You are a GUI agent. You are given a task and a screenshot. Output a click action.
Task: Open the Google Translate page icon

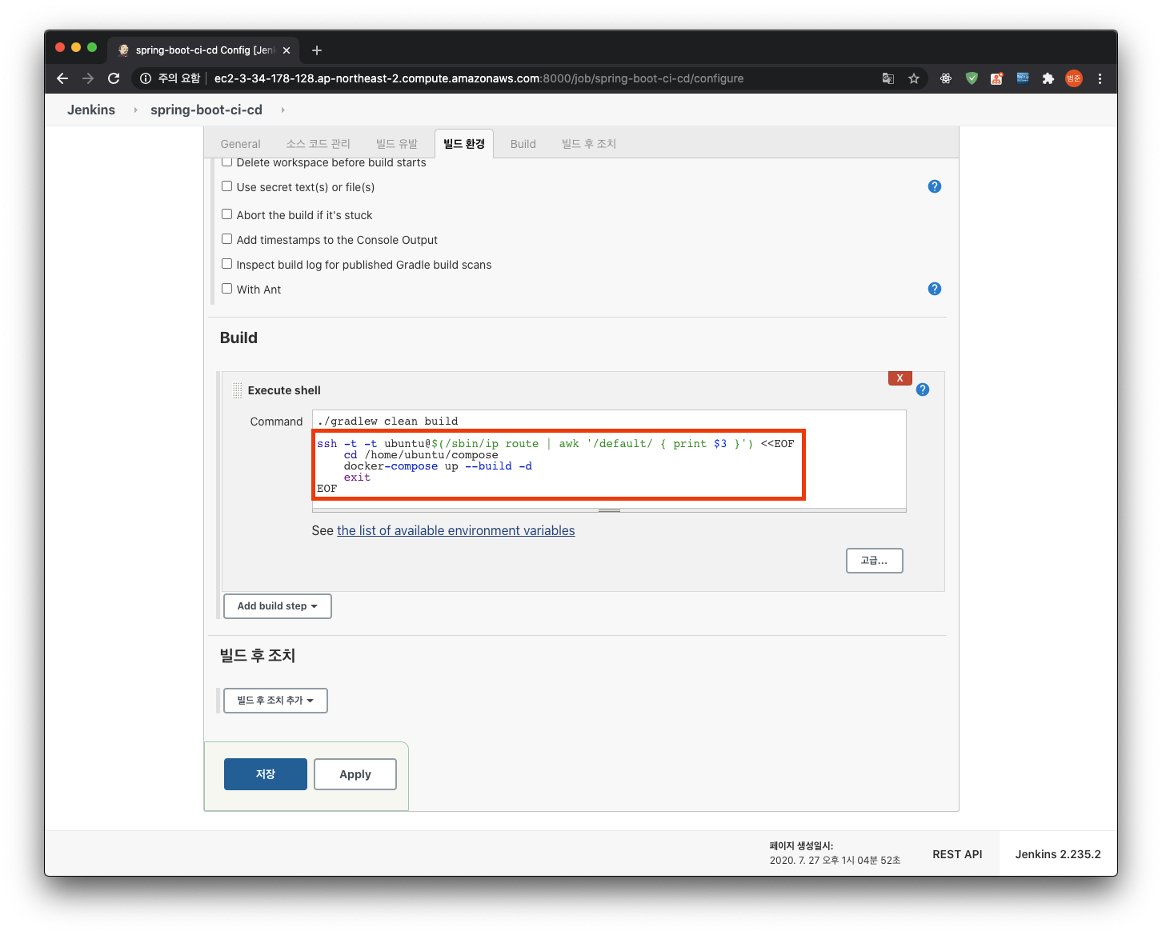pyautogui.click(x=888, y=78)
